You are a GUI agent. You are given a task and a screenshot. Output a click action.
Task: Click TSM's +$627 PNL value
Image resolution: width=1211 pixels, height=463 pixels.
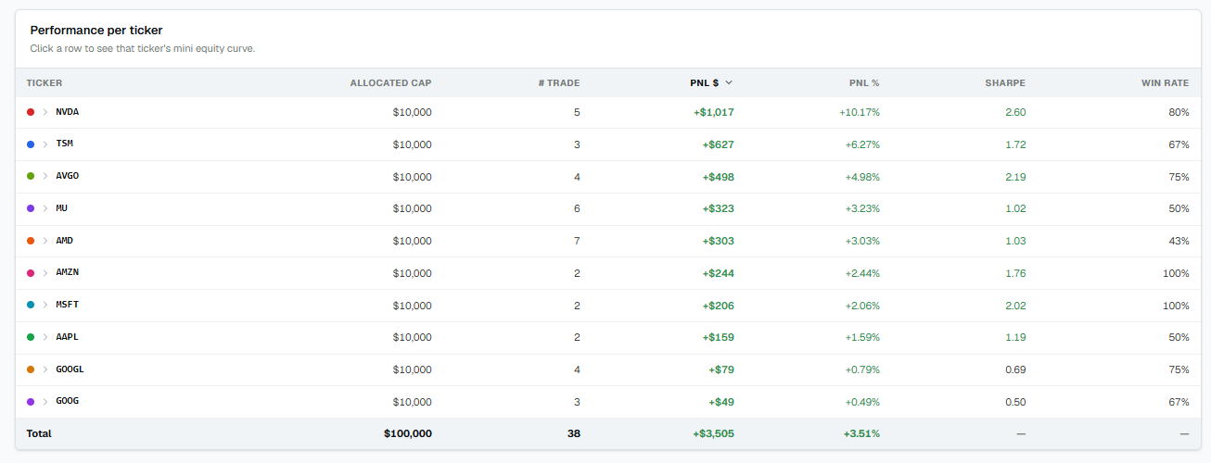point(718,144)
